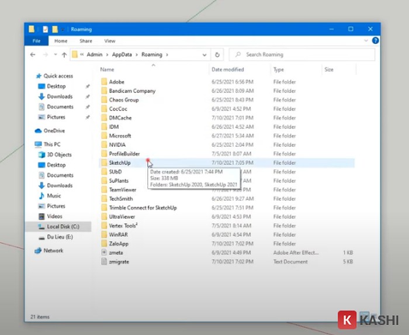Click the Properties quick access toolbar icon
This screenshot has height=335, width=409.
pos(46,29)
